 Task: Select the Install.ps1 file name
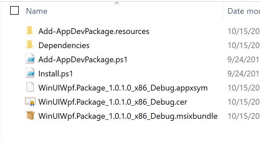click(55, 74)
